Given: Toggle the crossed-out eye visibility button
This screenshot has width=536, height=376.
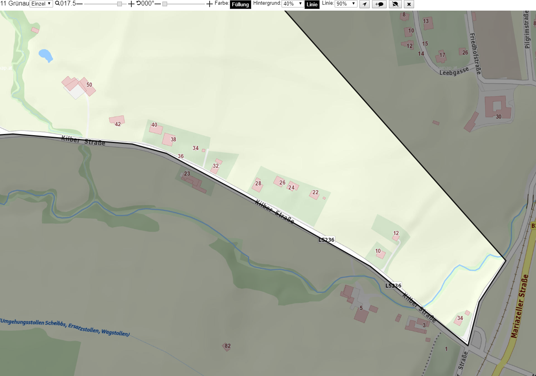Looking at the screenshot, I should pos(395,4).
